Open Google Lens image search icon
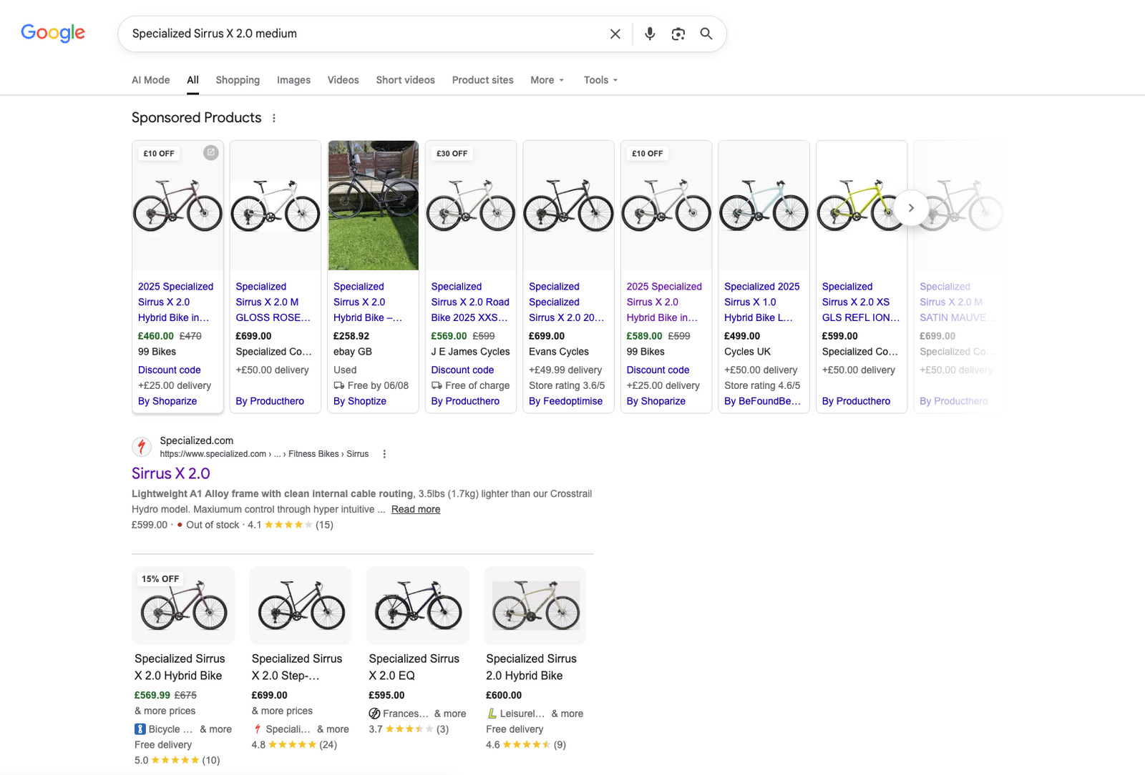The height and width of the screenshot is (775, 1145). pyautogui.click(x=678, y=34)
